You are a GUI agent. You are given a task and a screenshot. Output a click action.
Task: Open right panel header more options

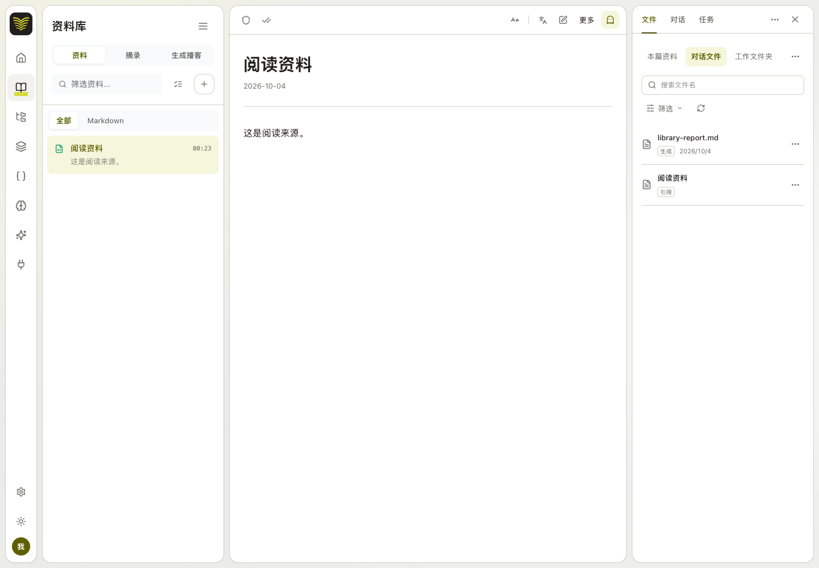pyautogui.click(x=775, y=20)
